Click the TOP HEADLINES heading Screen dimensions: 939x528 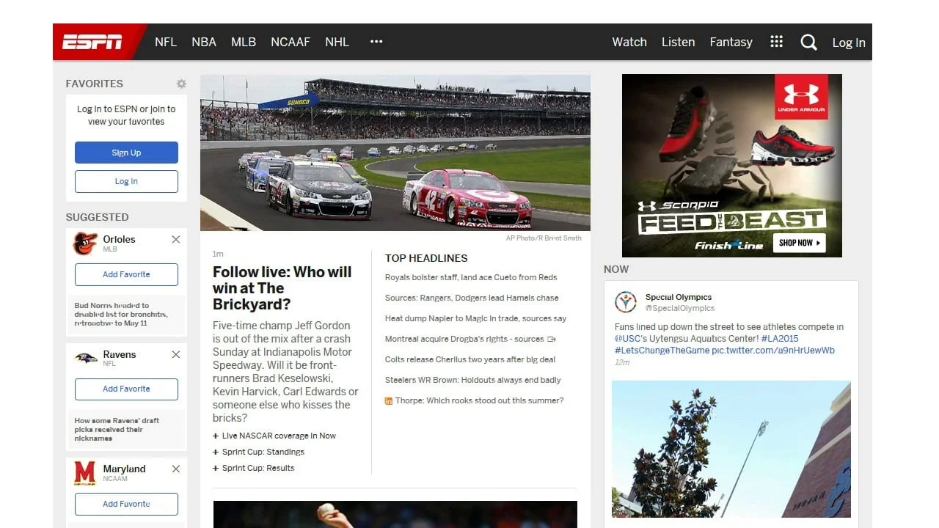tap(426, 258)
